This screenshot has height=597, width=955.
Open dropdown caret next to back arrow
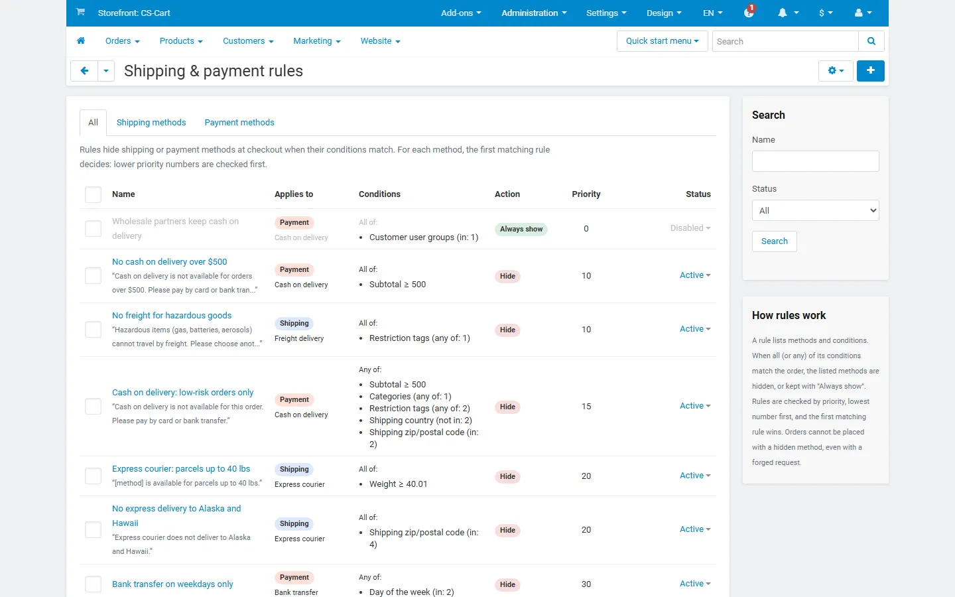click(x=106, y=71)
